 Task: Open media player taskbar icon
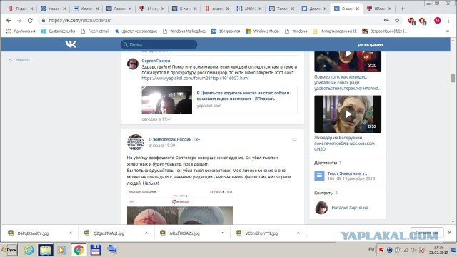pos(61,250)
